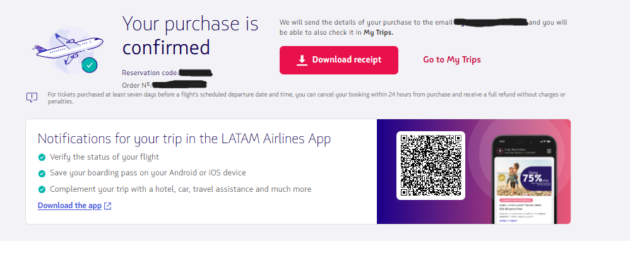Click the check icon beside Save boarding pass
The width and height of the screenshot is (630, 258).
[x=42, y=173]
